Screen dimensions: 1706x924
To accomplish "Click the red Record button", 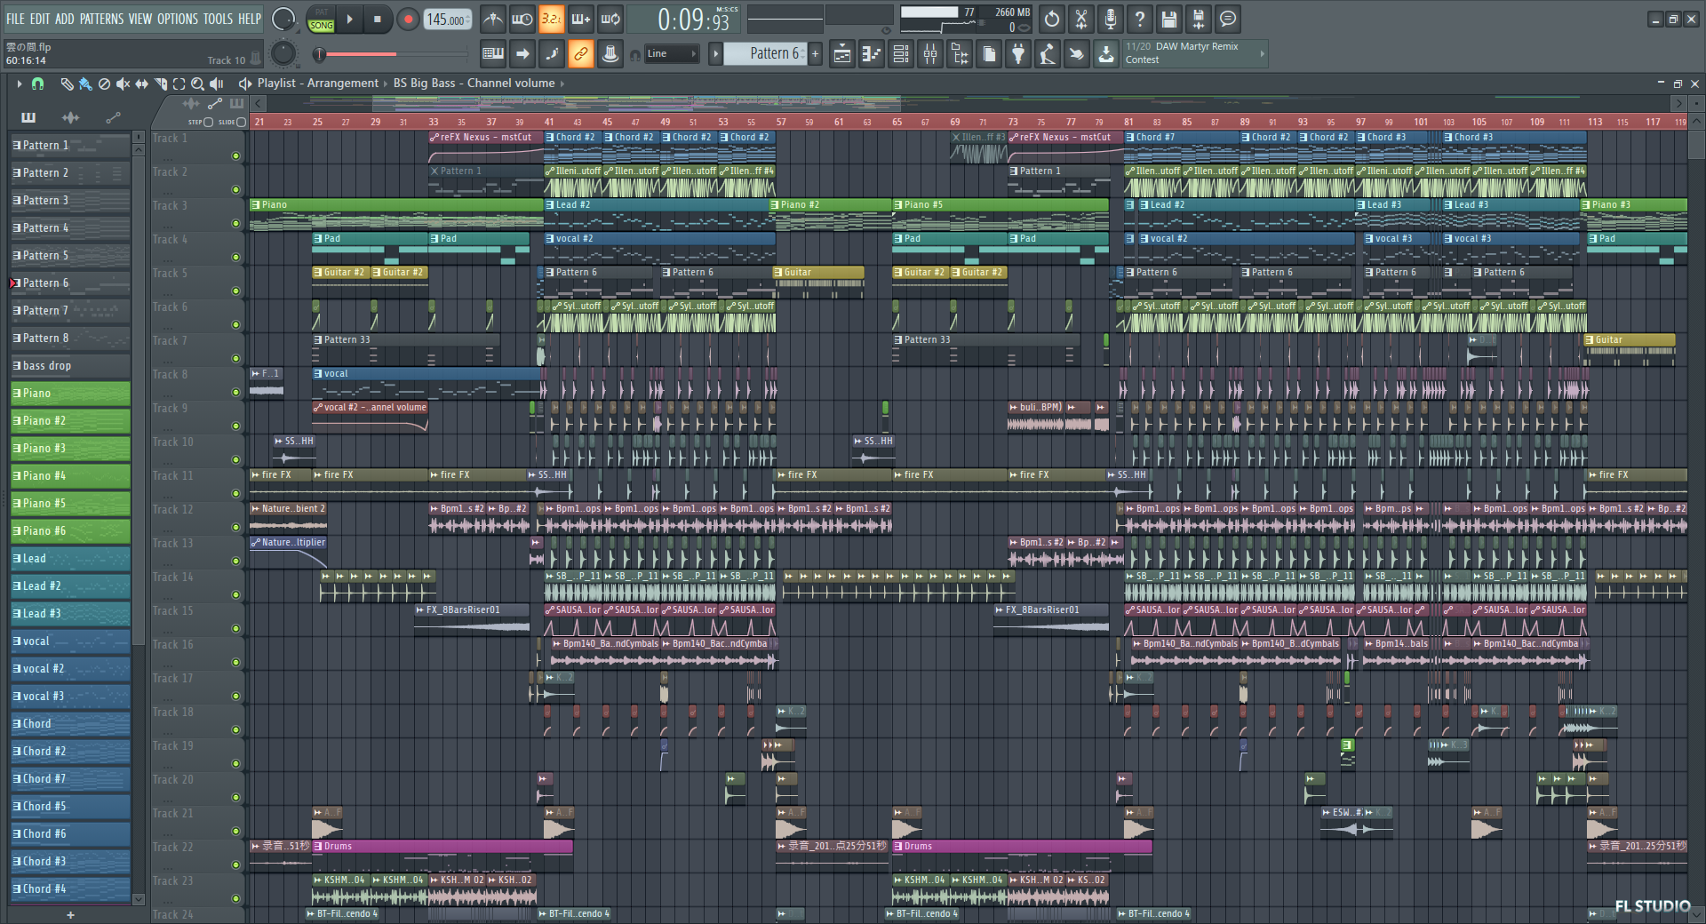I will 408,20.
